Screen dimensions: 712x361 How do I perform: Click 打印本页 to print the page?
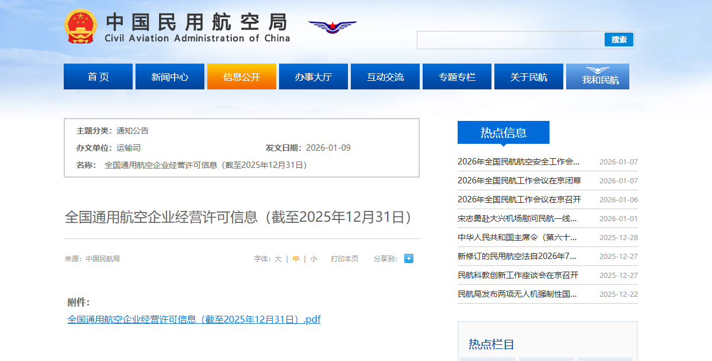point(345,259)
